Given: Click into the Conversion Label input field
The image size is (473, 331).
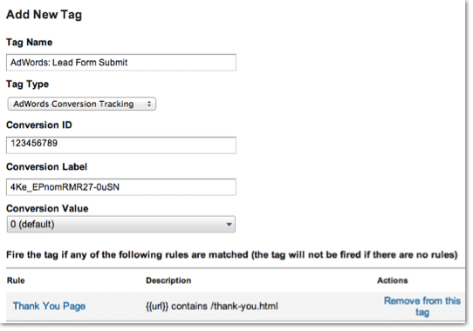Looking at the screenshot, I should [121, 187].
